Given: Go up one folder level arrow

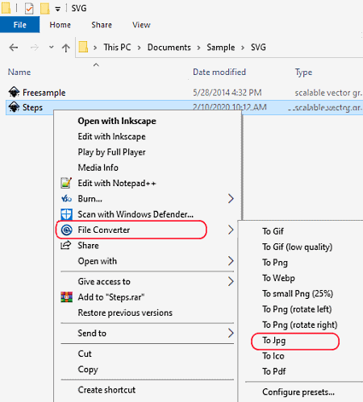Looking at the screenshot, I should (x=66, y=48).
